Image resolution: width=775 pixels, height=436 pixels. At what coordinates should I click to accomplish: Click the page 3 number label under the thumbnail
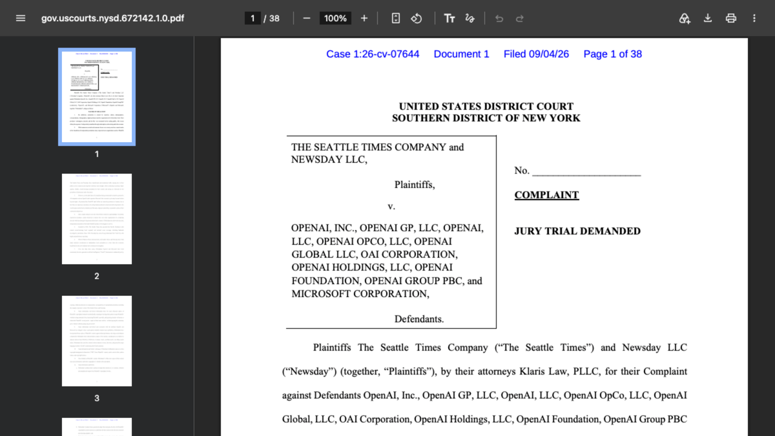tap(97, 399)
